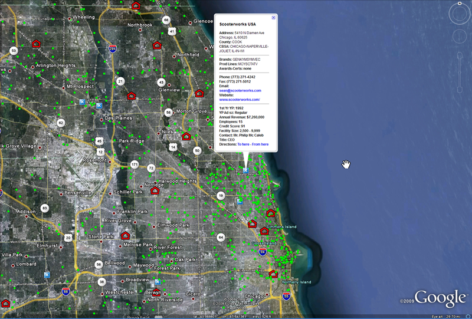Click the route 53 shield

[x=14, y=51]
